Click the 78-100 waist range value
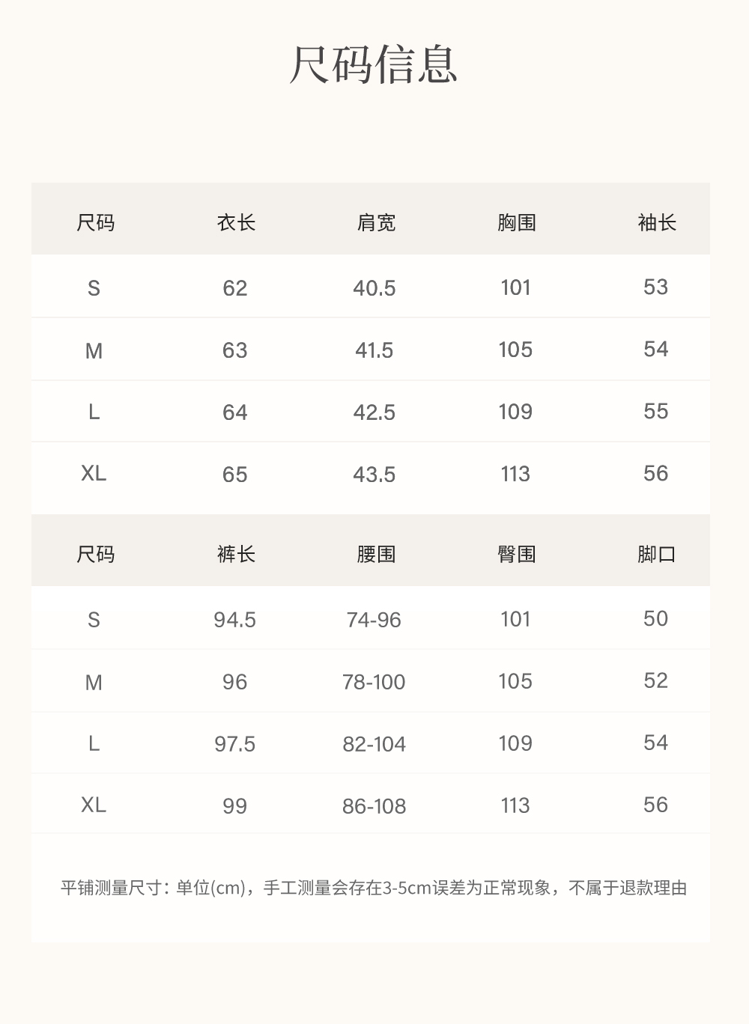This screenshot has height=1024, width=749. tap(374, 682)
